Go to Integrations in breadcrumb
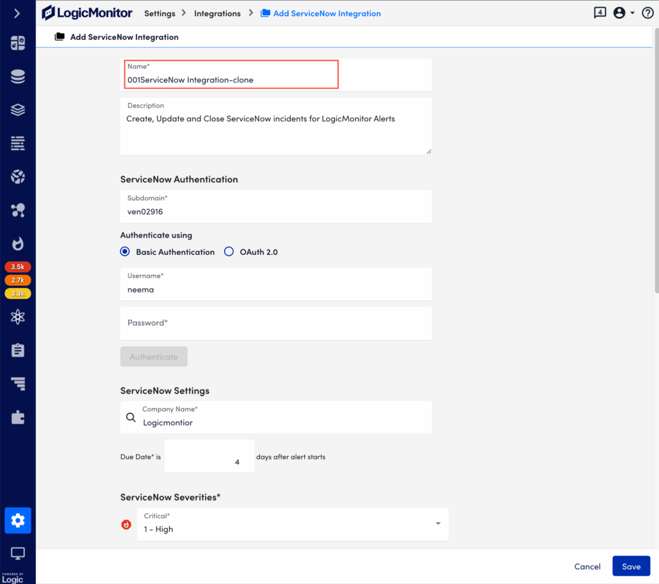659x584 pixels. (218, 14)
